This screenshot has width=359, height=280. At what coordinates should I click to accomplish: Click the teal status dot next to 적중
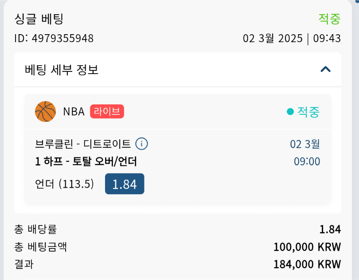290,112
